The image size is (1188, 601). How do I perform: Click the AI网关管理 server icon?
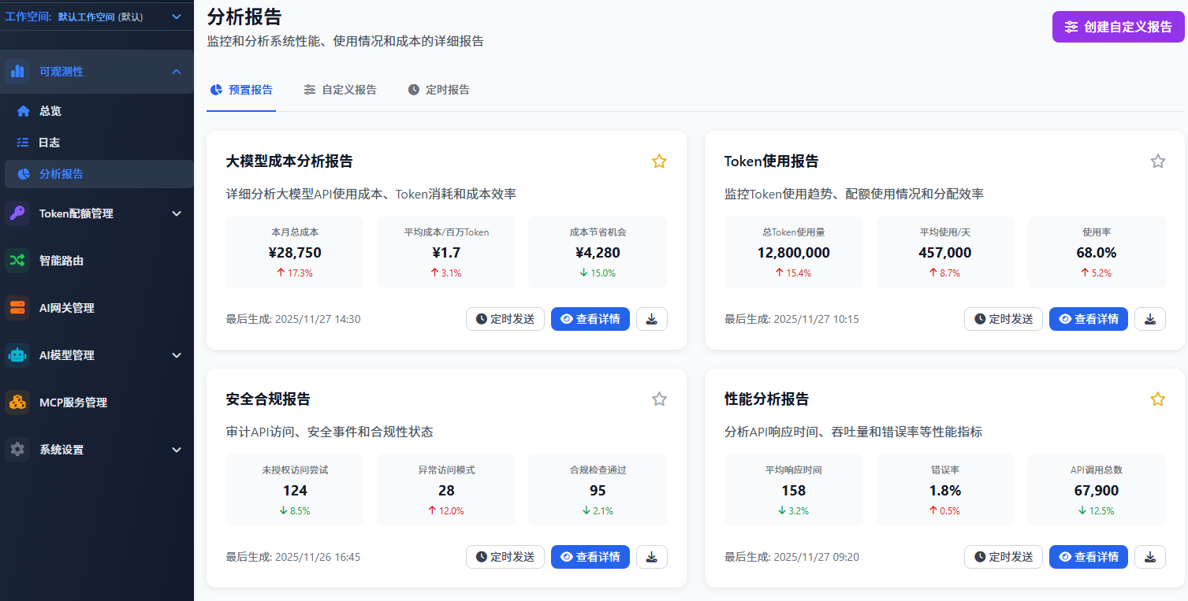pos(17,308)
